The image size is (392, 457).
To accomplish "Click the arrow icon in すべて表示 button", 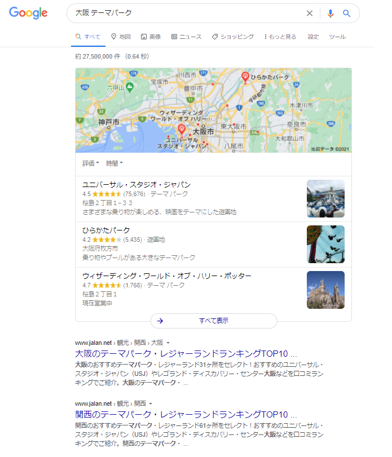I will [x=160, y=321].
